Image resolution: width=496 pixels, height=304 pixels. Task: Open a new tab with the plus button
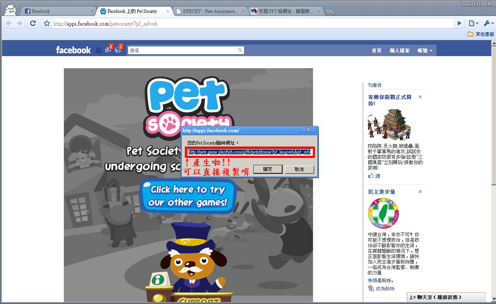[x=330, y=11]
